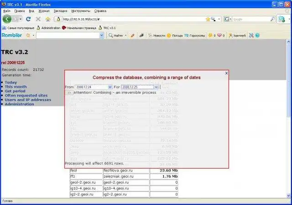Screen dimensions: 292x205
Task: Open the Today report link
Action: (11, 82)
